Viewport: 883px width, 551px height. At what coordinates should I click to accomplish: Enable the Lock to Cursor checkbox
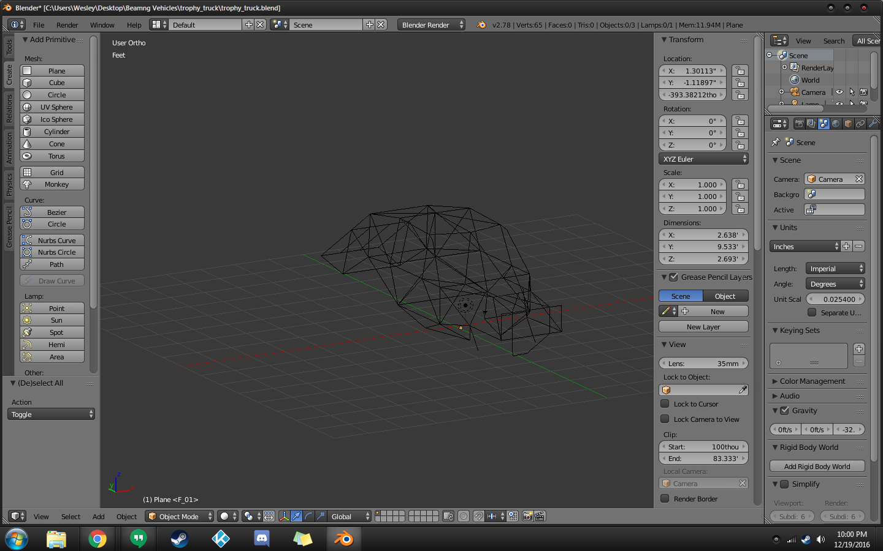(665, 403)
